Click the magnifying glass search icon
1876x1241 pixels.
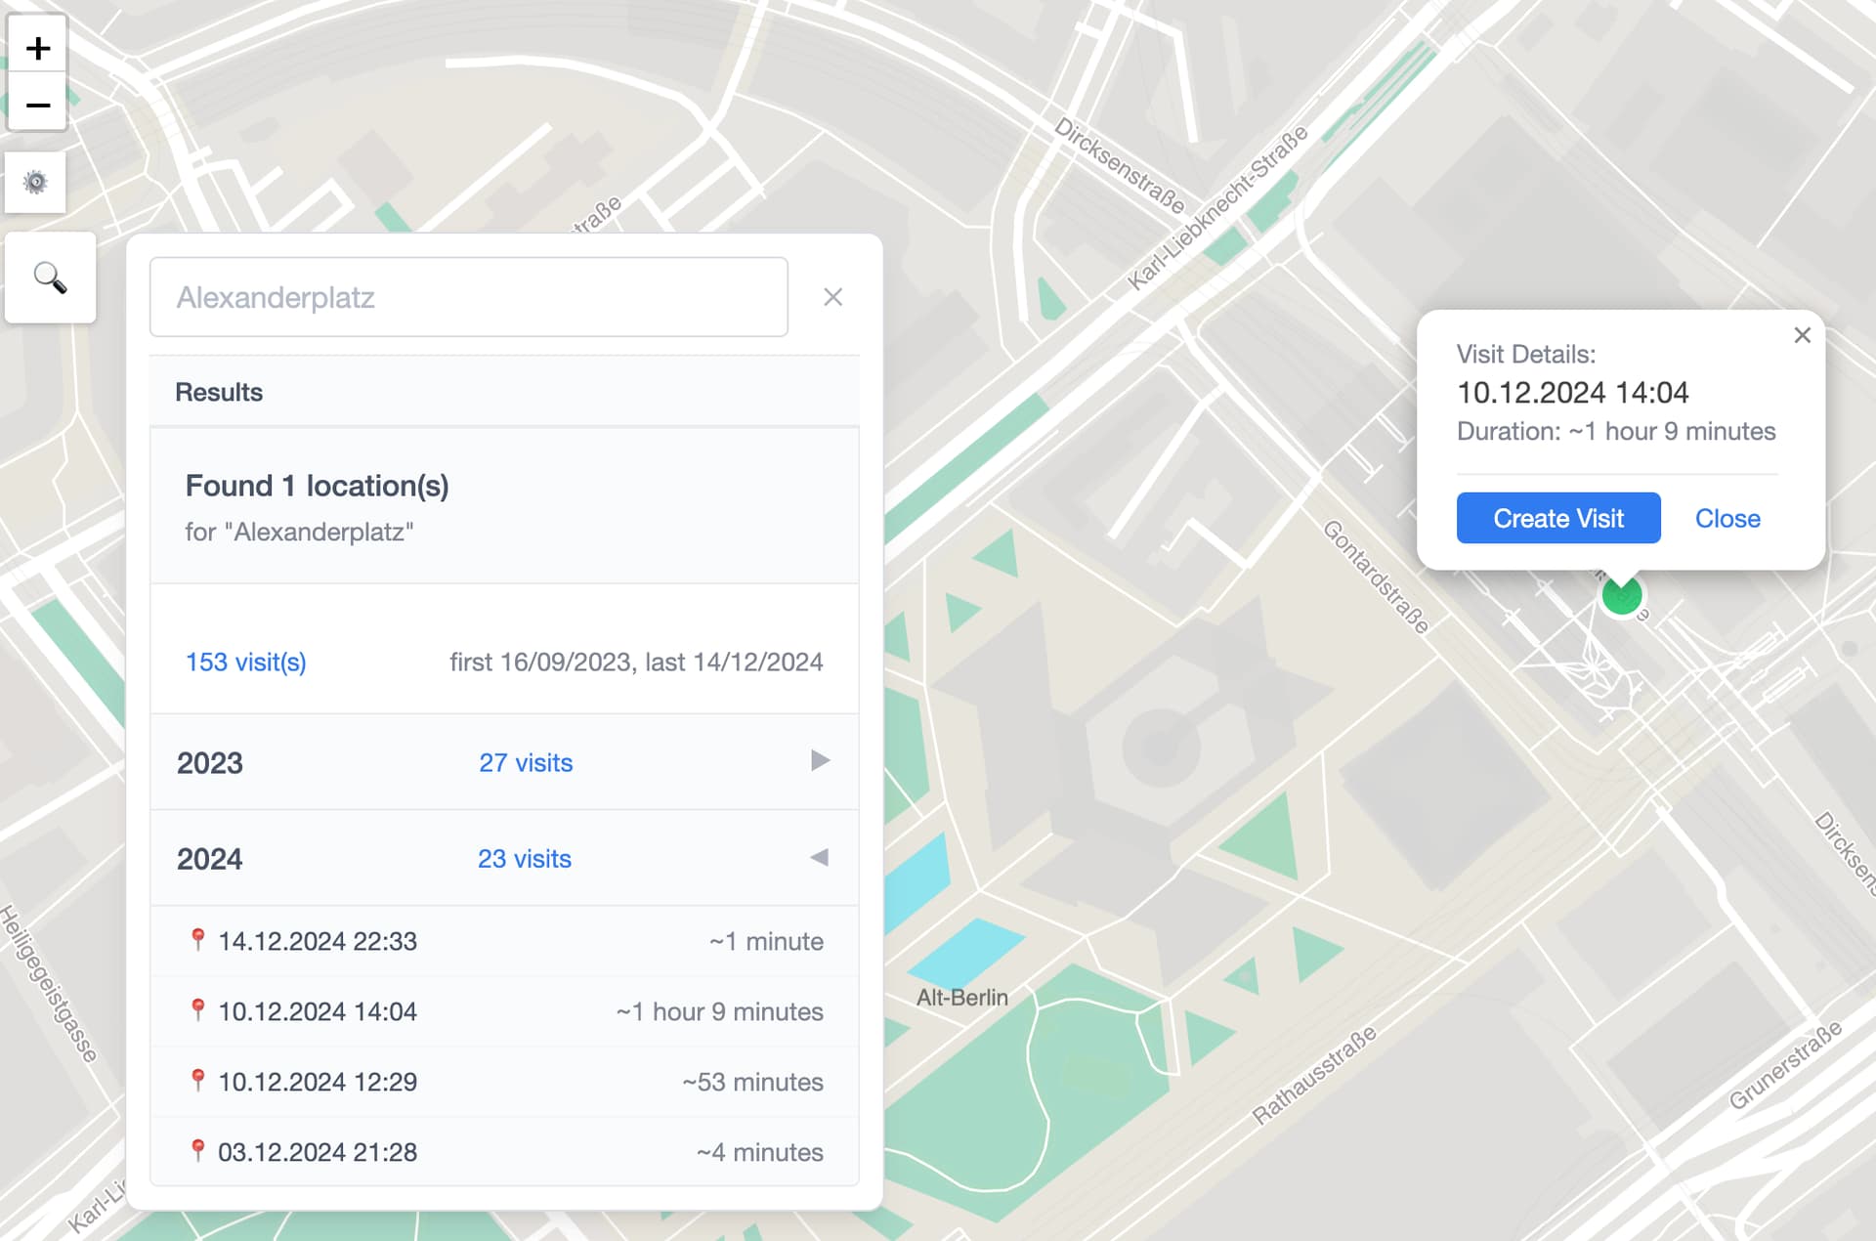coord(50,278)
